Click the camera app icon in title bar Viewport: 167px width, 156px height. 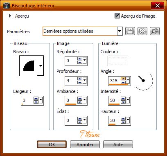pyautogui.click(x=6, y=6)
